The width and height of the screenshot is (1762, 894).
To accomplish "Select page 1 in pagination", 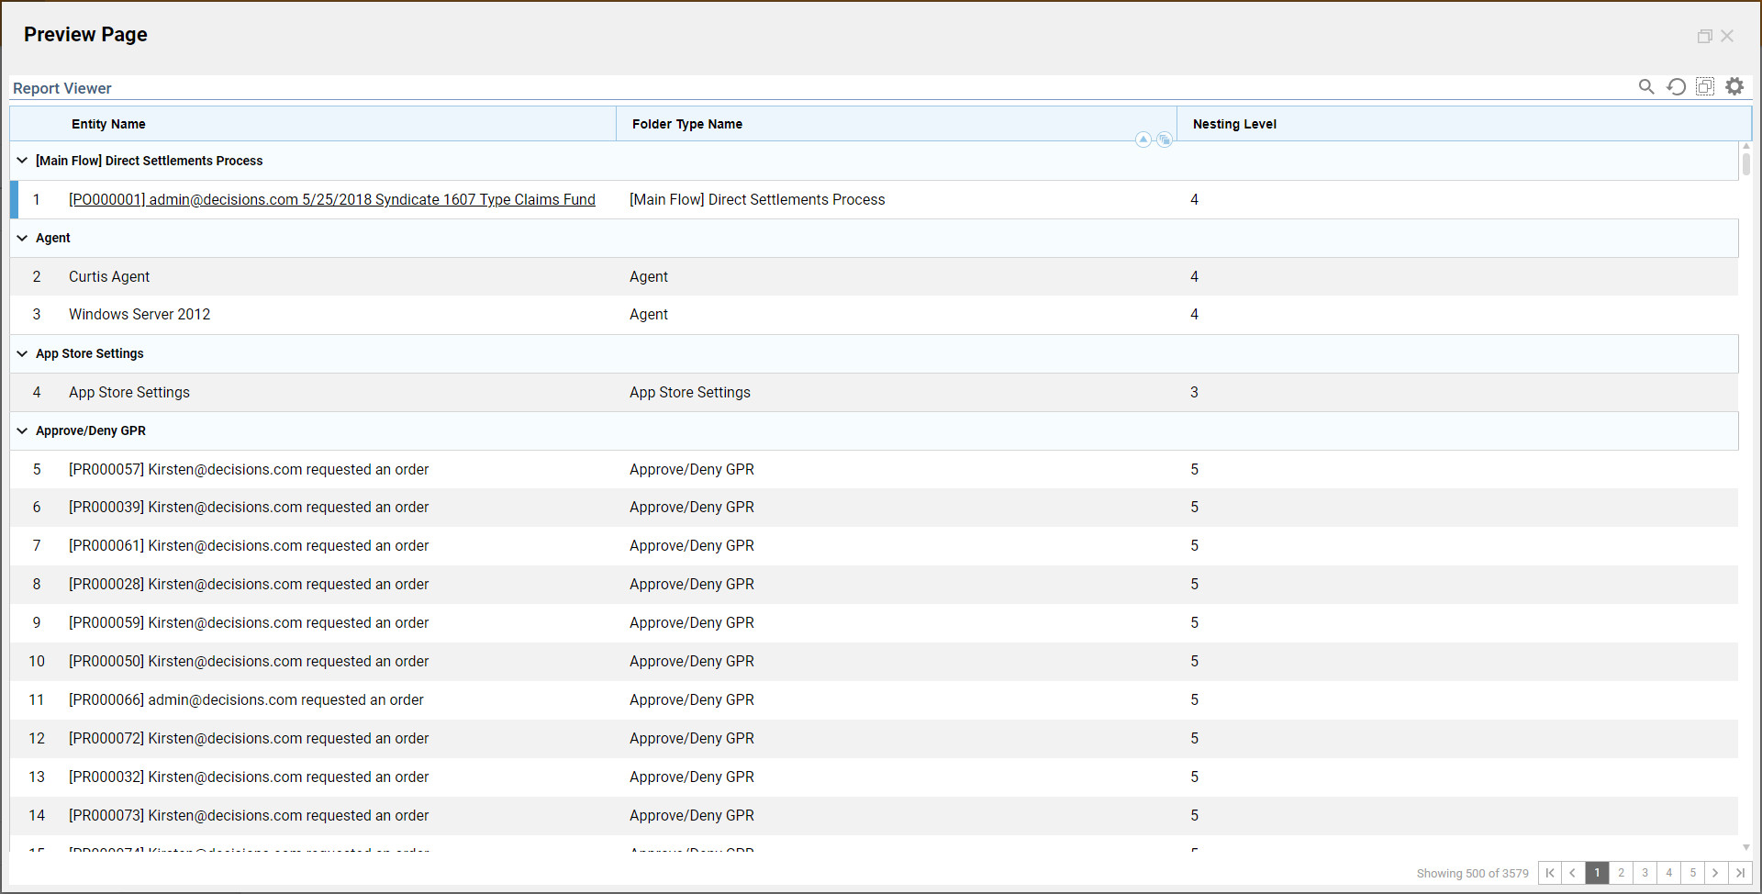I will click(1597, 873).
